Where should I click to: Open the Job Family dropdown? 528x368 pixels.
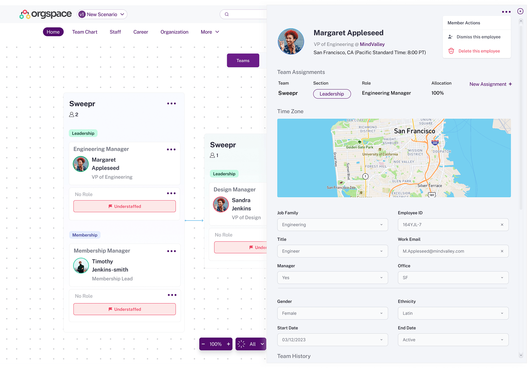pos(332,225)
